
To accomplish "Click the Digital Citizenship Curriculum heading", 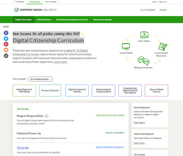I will (x=48, y=40).
